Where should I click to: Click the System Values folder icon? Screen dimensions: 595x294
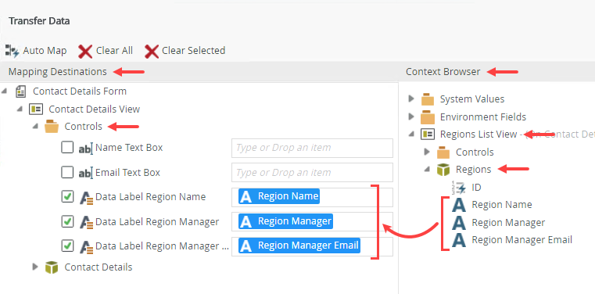click(428, 99)
